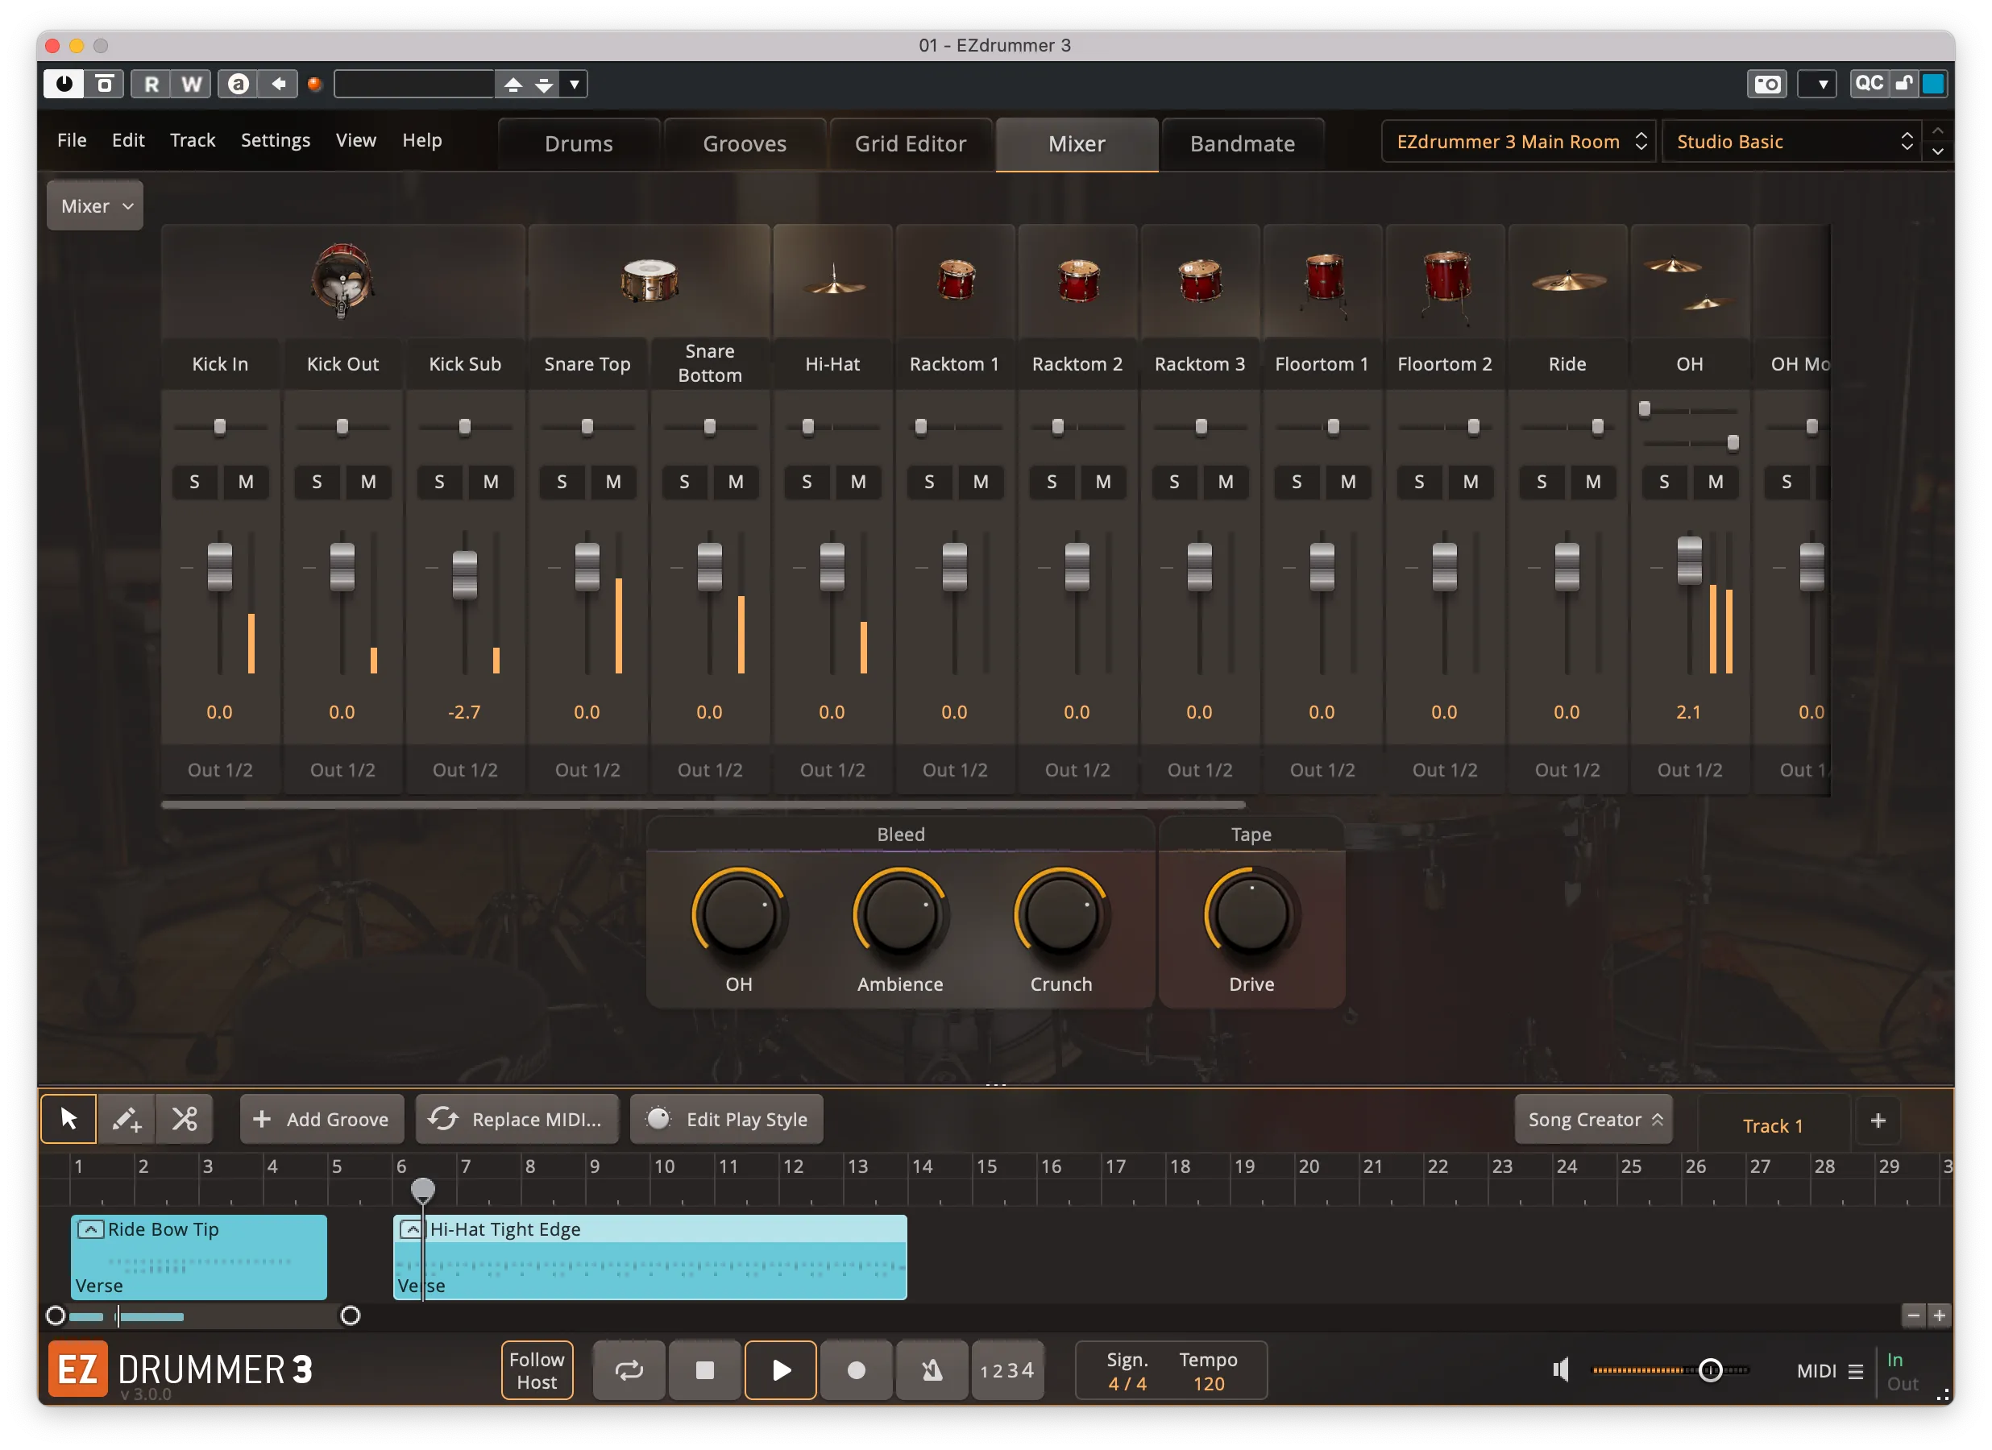The width and height of the screenshot is (1992, 1450).
Task: Toggle the loop playback button
Action: (x=629, y=1370)
